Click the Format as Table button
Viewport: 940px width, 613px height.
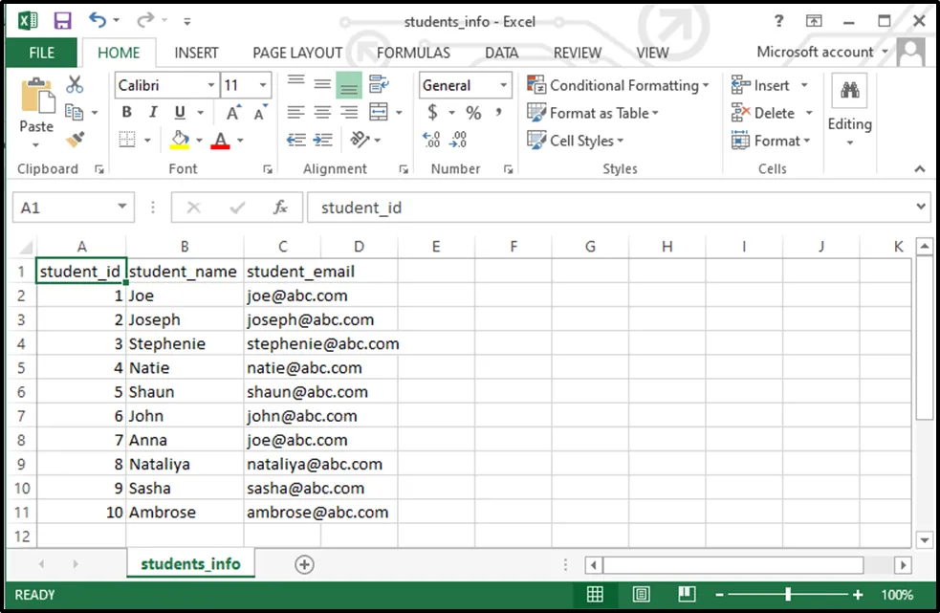coord(594,113)
